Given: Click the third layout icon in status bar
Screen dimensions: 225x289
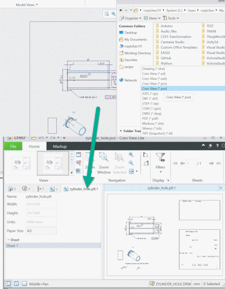Looking at the screenshot, I should pos(24,284).
